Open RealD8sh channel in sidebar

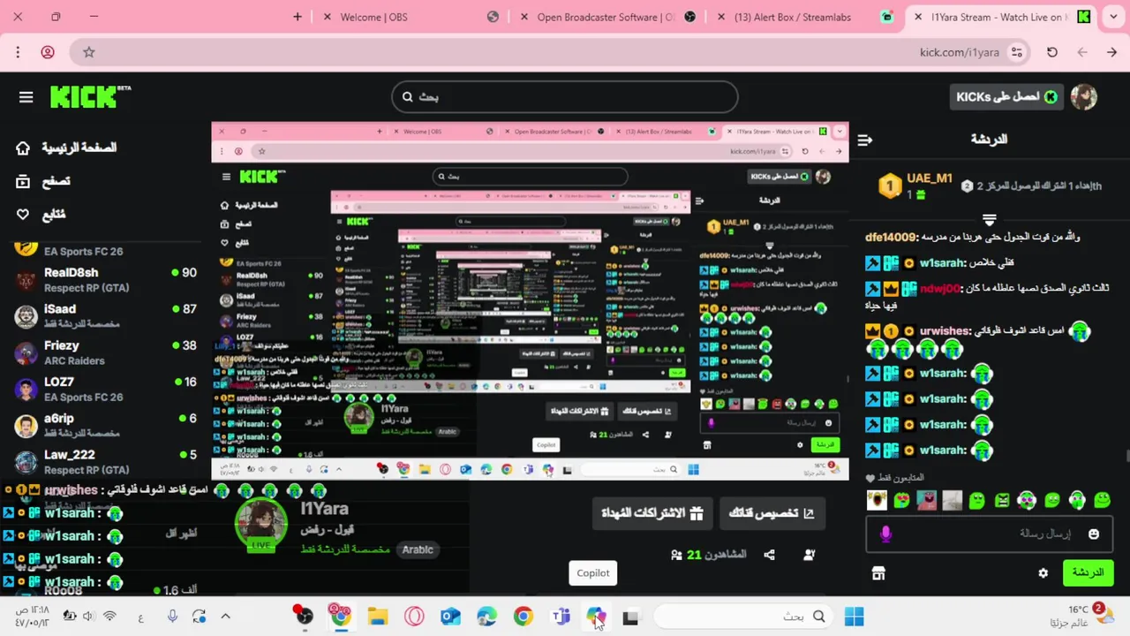(106, 279)
